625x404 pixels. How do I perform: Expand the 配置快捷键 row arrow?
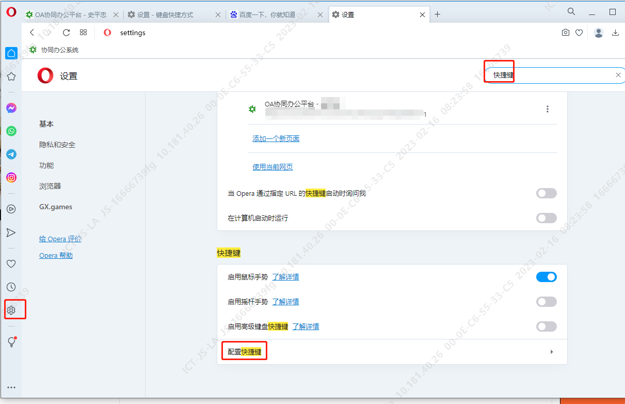click(x=551, y=352)
